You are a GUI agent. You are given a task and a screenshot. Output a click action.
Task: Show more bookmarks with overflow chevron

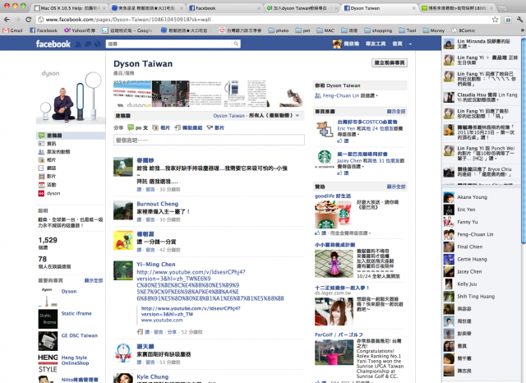click(523, 30)
